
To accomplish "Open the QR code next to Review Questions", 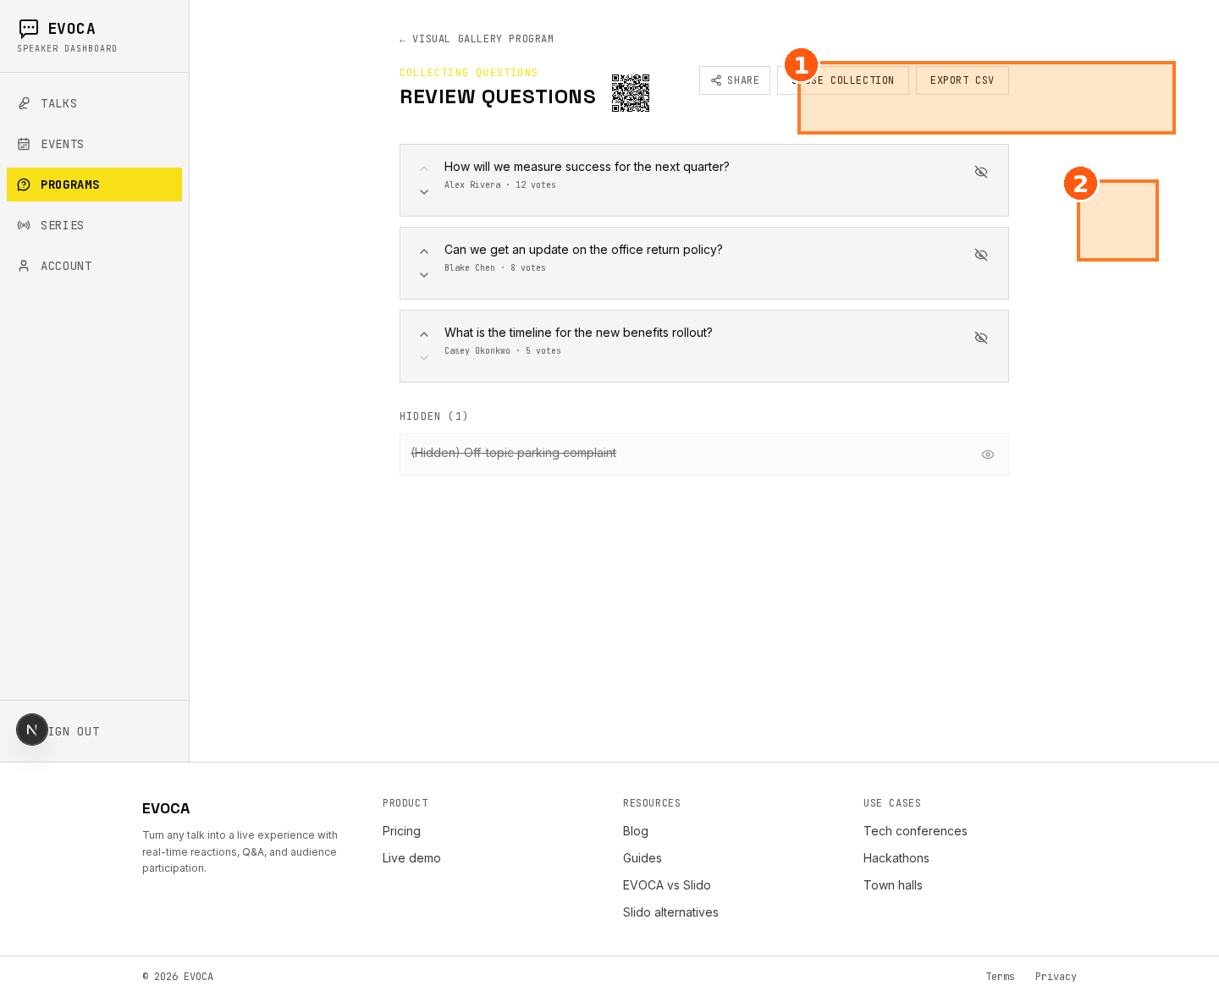I will click(x=631, y=93).
